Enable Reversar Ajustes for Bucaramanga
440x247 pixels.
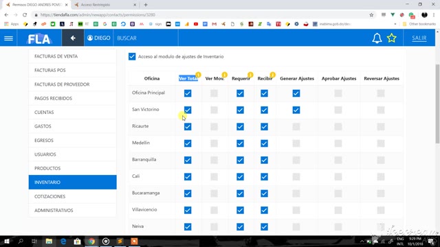pos(381,193)
